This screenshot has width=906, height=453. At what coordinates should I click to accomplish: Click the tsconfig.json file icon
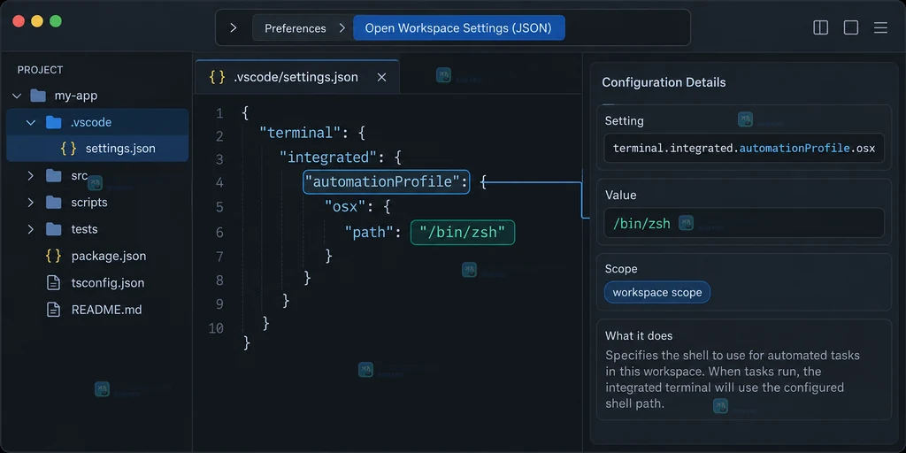(53, 282)
